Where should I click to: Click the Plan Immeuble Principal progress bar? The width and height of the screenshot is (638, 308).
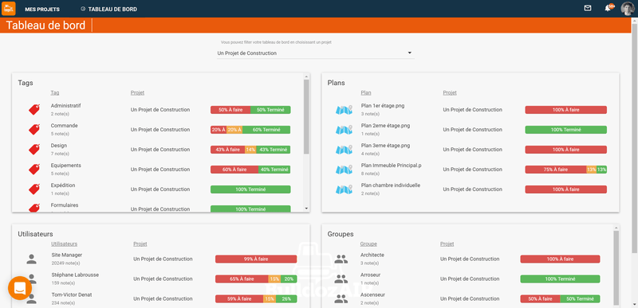[x=566, y=170]
